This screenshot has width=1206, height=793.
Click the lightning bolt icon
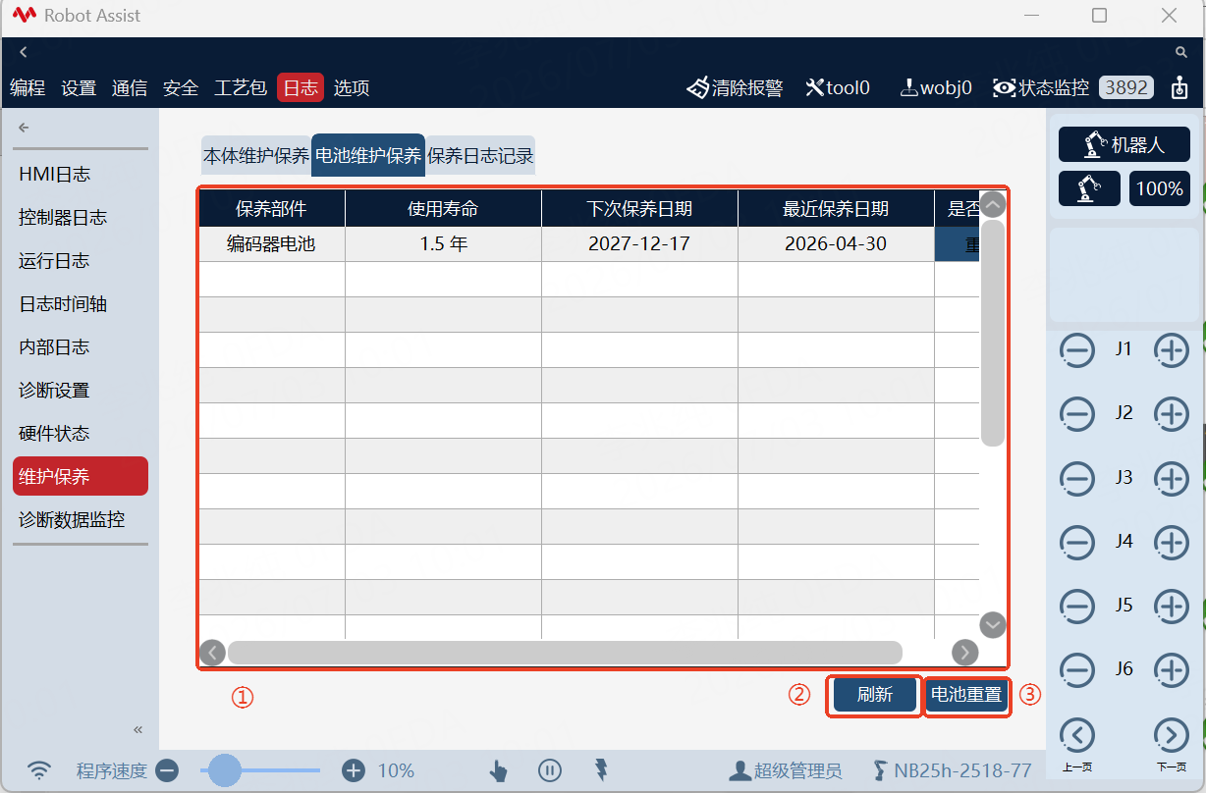click(x=601, y=770)
